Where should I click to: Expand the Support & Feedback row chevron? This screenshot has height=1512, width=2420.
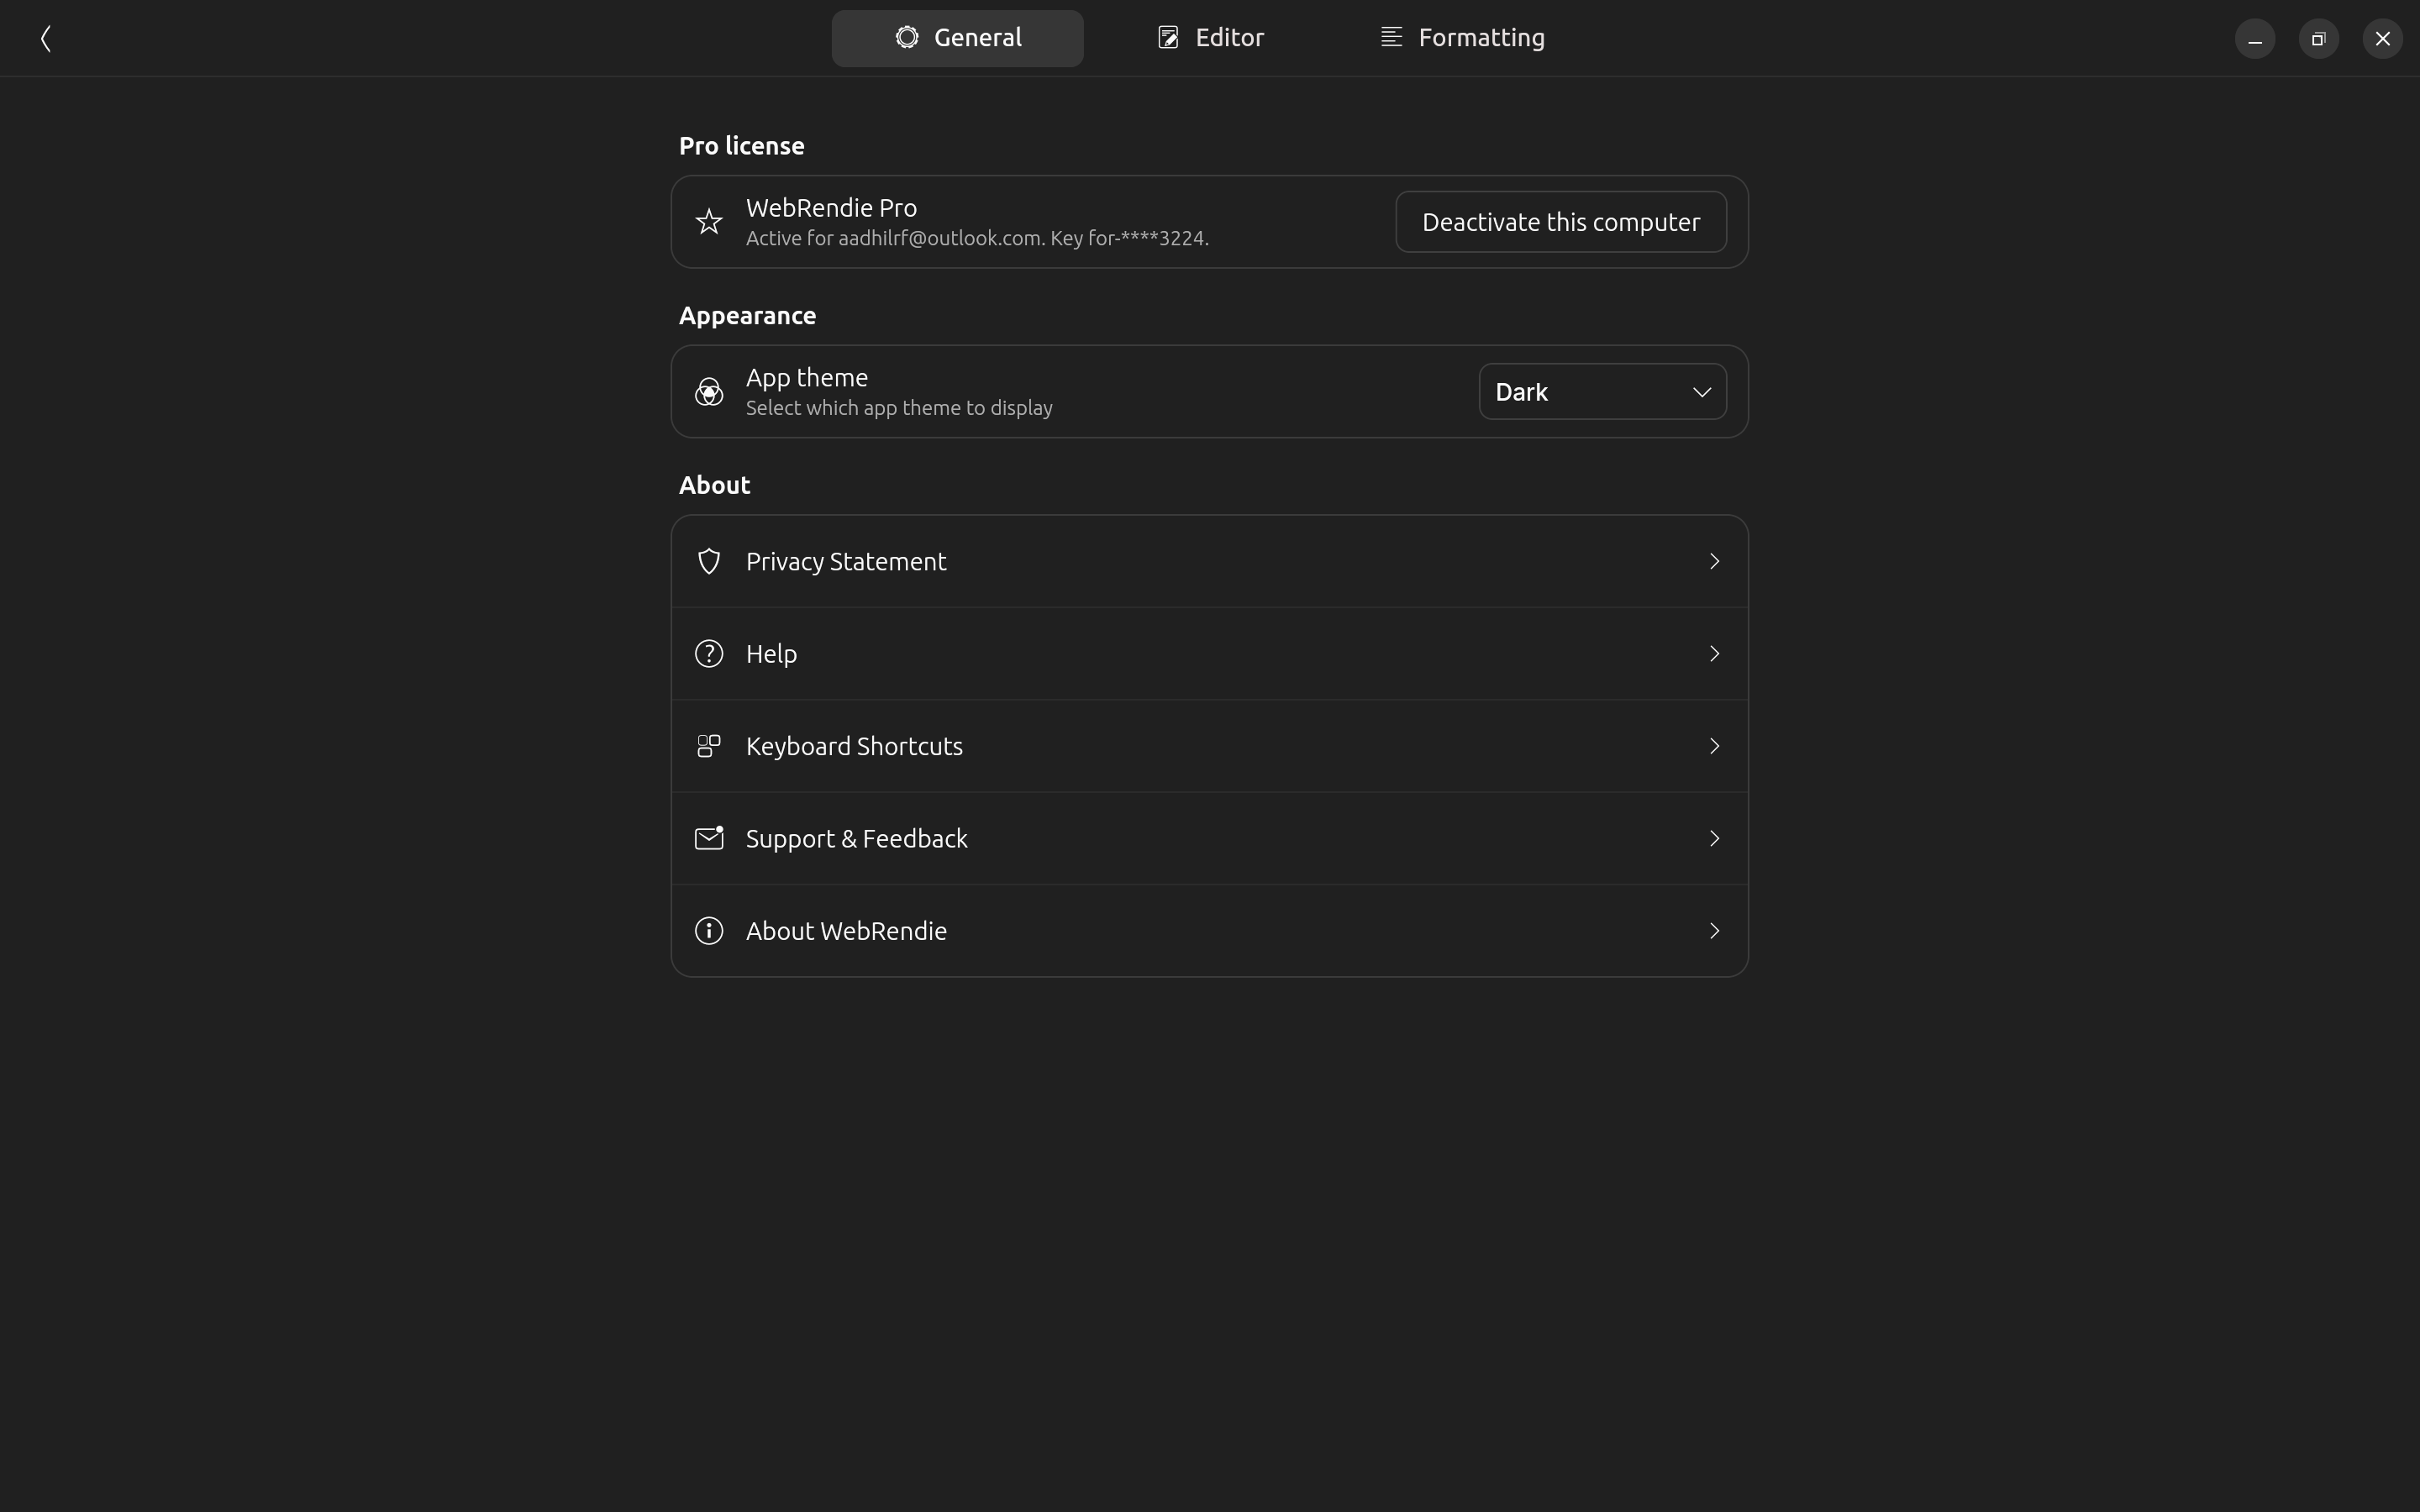point(1714,838)
